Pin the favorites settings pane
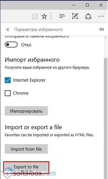108x179 pixels. (102, 29)
